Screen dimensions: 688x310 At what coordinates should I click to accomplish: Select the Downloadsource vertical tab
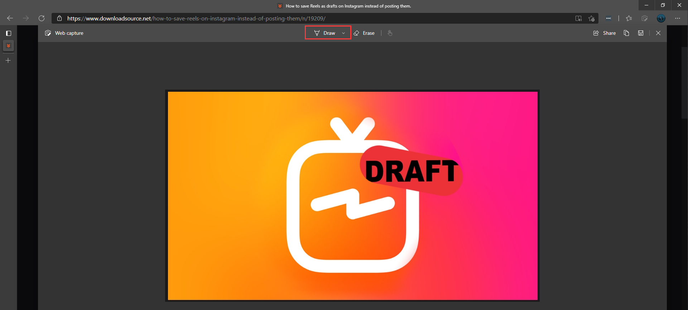[x=9, y=46]
